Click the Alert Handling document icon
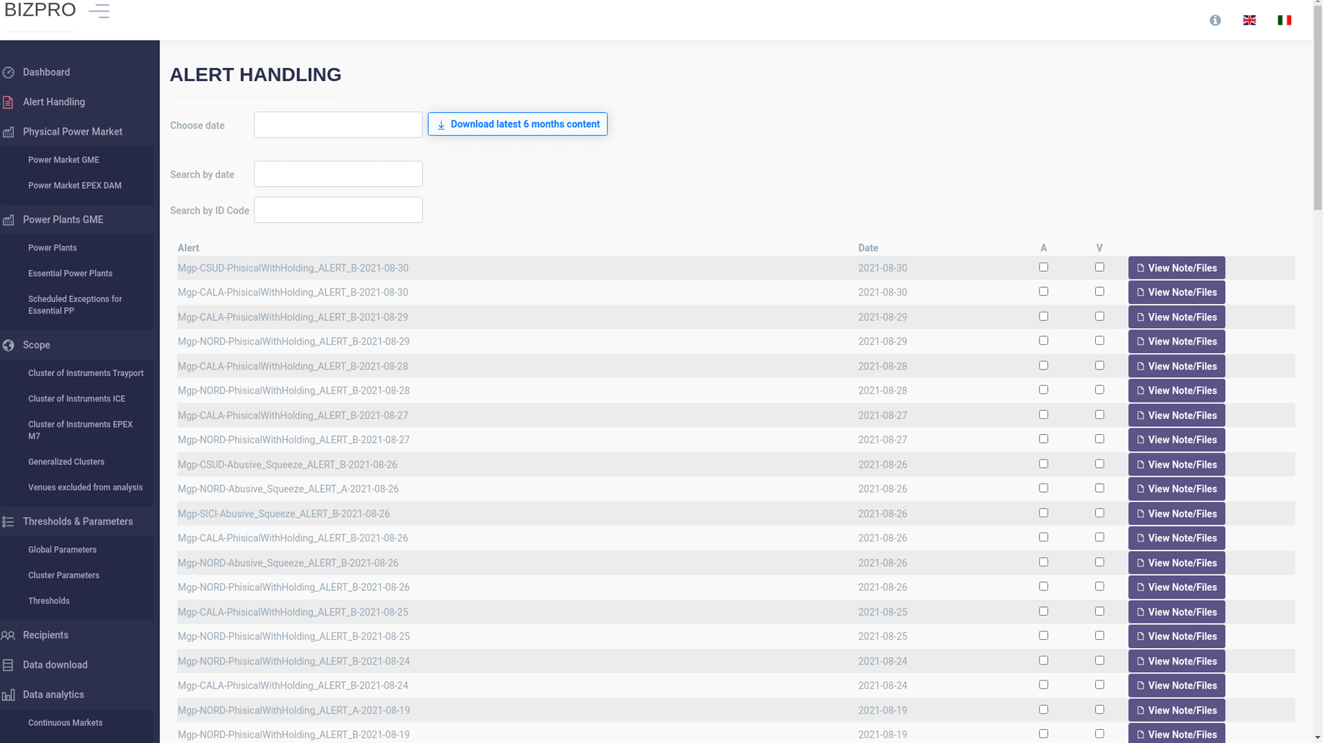This screenshot has width=1323, height=743. [x=8, y=102]
